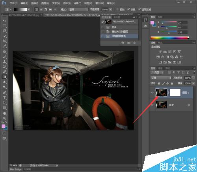The image size is (197, 172).
Task: Select the Rectangle shape tool
Action: 4,108
